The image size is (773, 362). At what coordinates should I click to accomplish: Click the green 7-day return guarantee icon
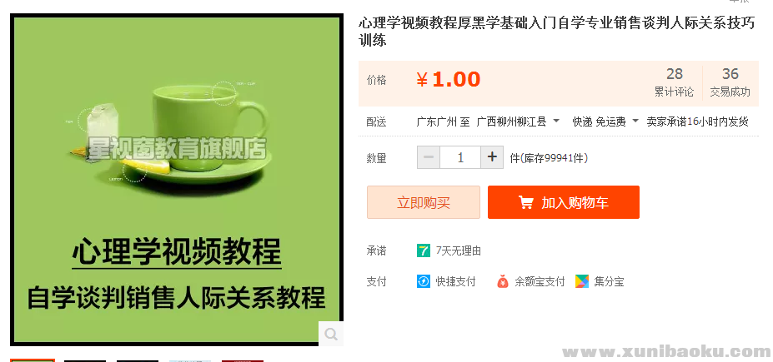423,250
